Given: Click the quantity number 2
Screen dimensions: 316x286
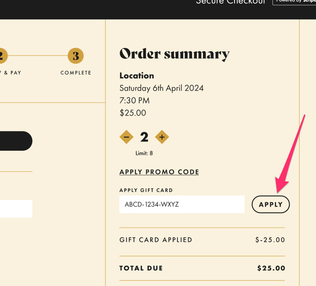Looking at the screenshot, I should [x=144, y=137].
